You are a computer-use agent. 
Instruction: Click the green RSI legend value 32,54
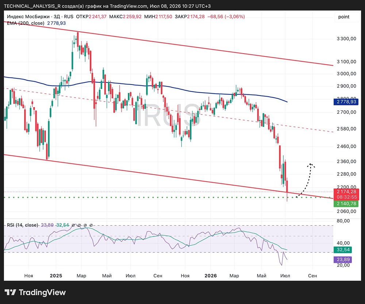[63, 225]
